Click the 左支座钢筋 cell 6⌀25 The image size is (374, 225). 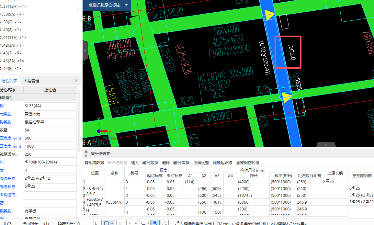361,188
